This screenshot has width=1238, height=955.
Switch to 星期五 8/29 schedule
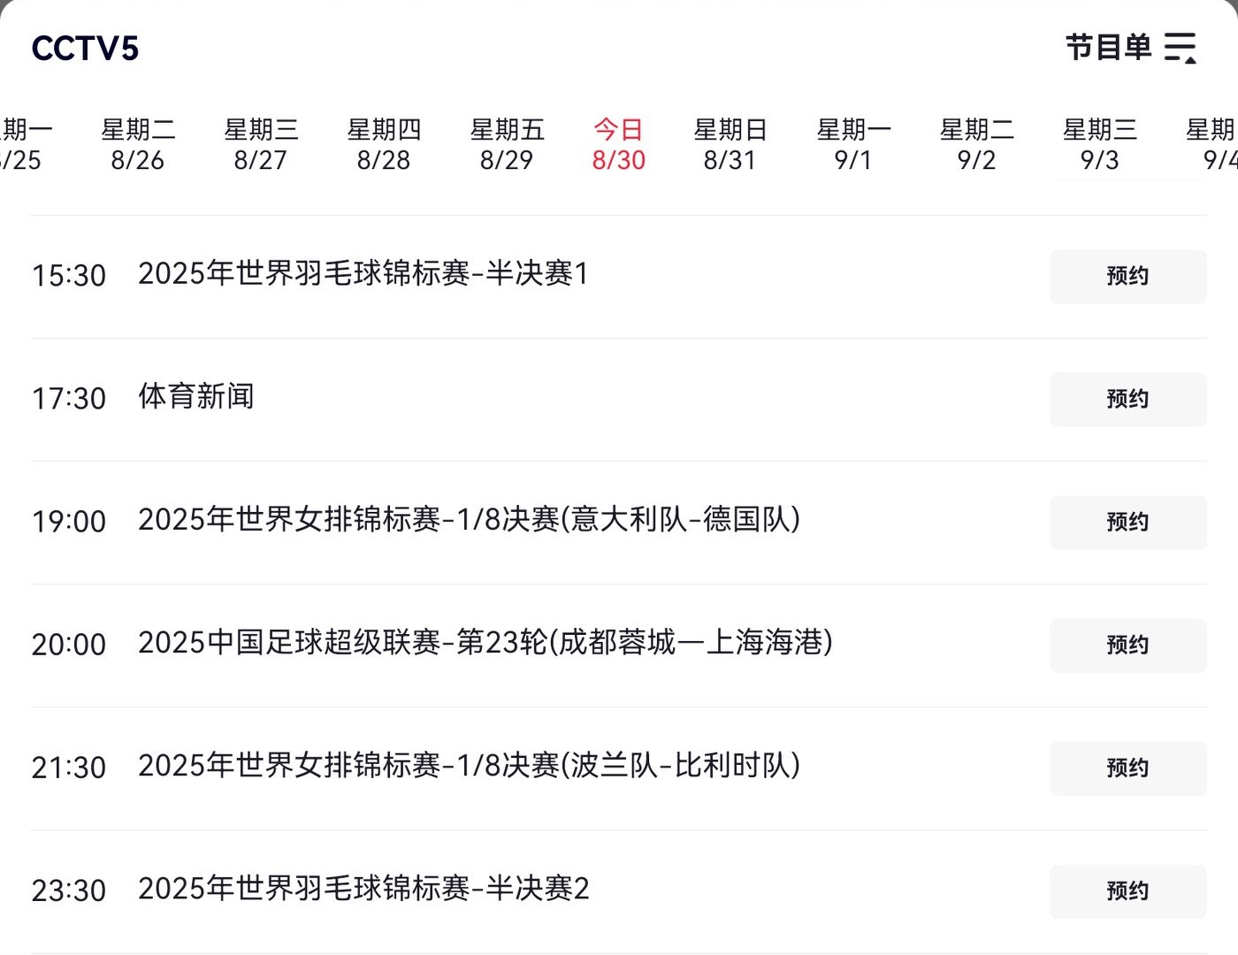click(507, 144)
